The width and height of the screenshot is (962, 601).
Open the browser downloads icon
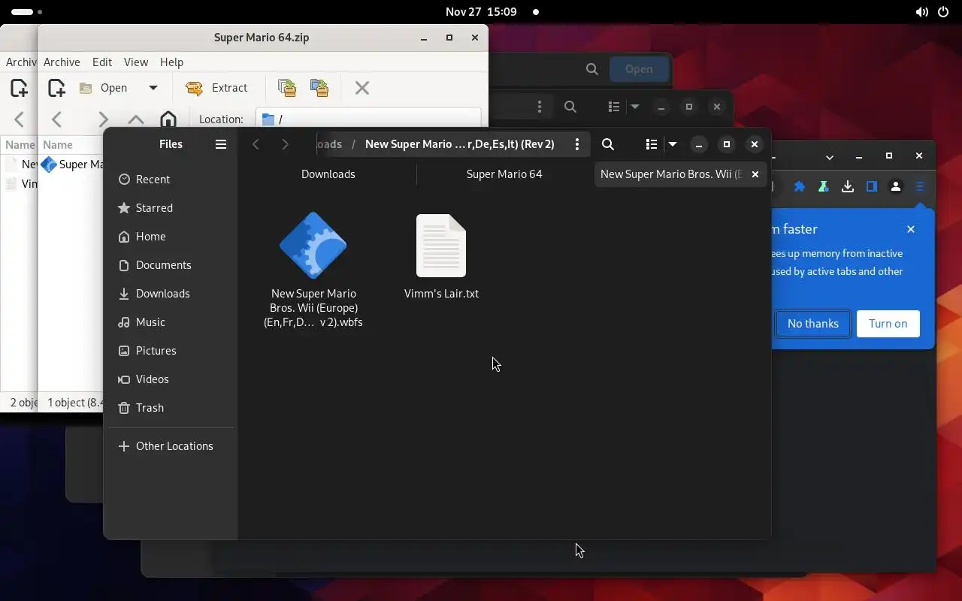click(848, 186)
